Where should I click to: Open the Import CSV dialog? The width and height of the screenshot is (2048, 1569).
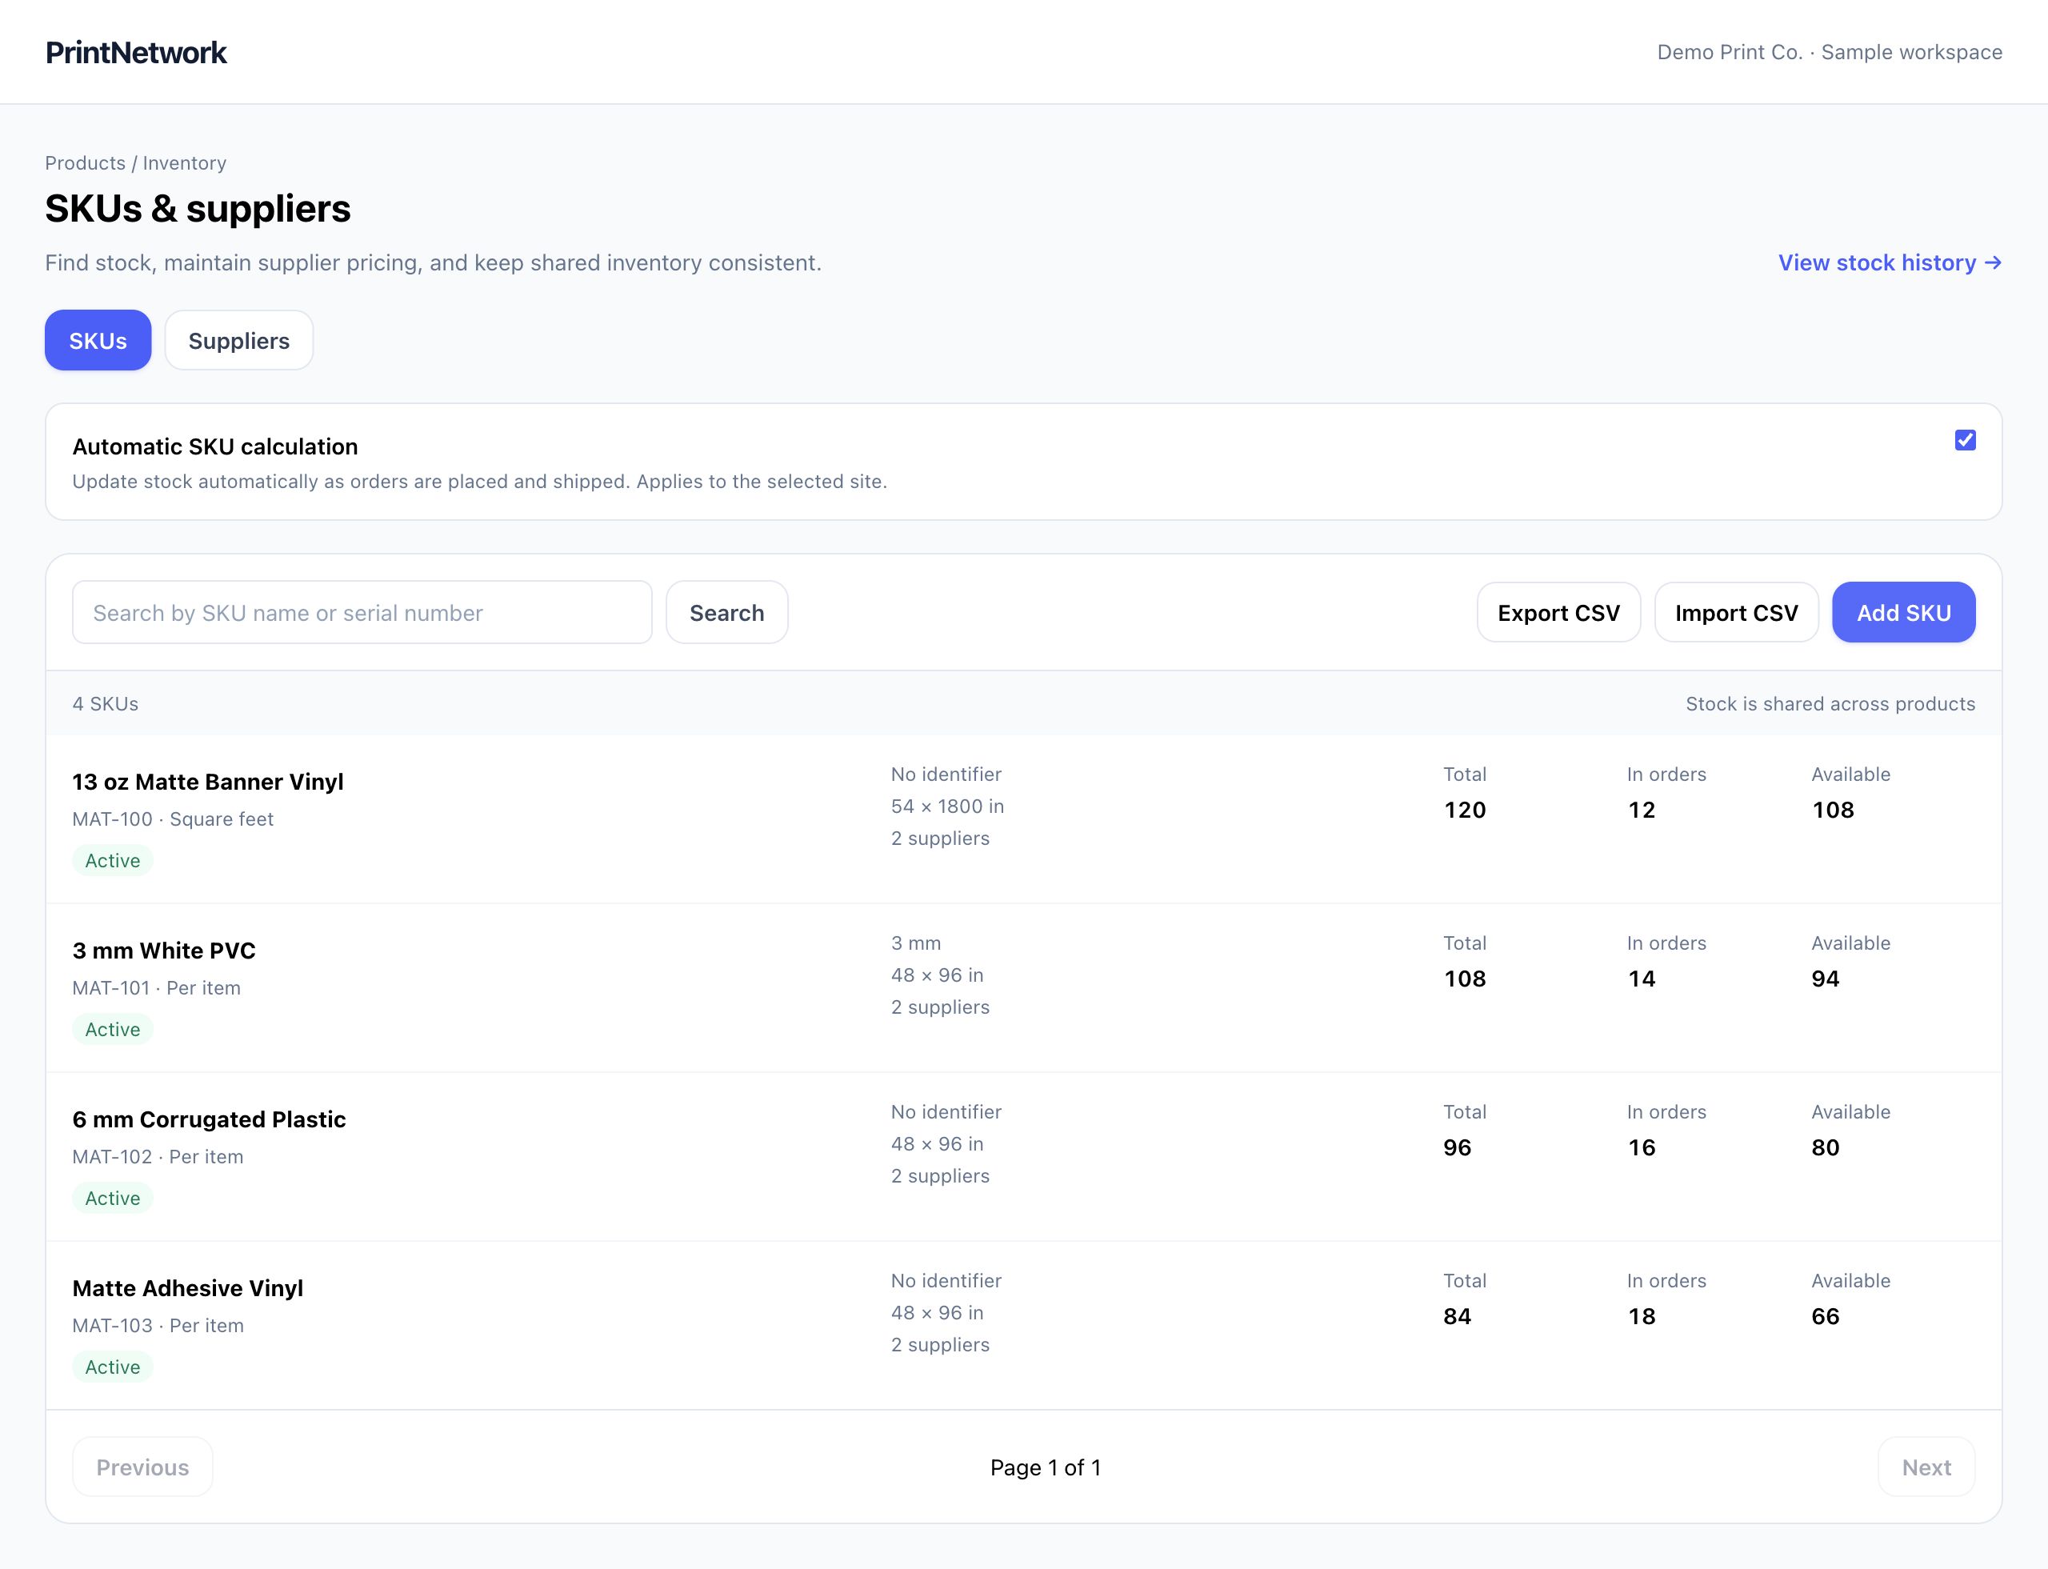pos(1736,613)
